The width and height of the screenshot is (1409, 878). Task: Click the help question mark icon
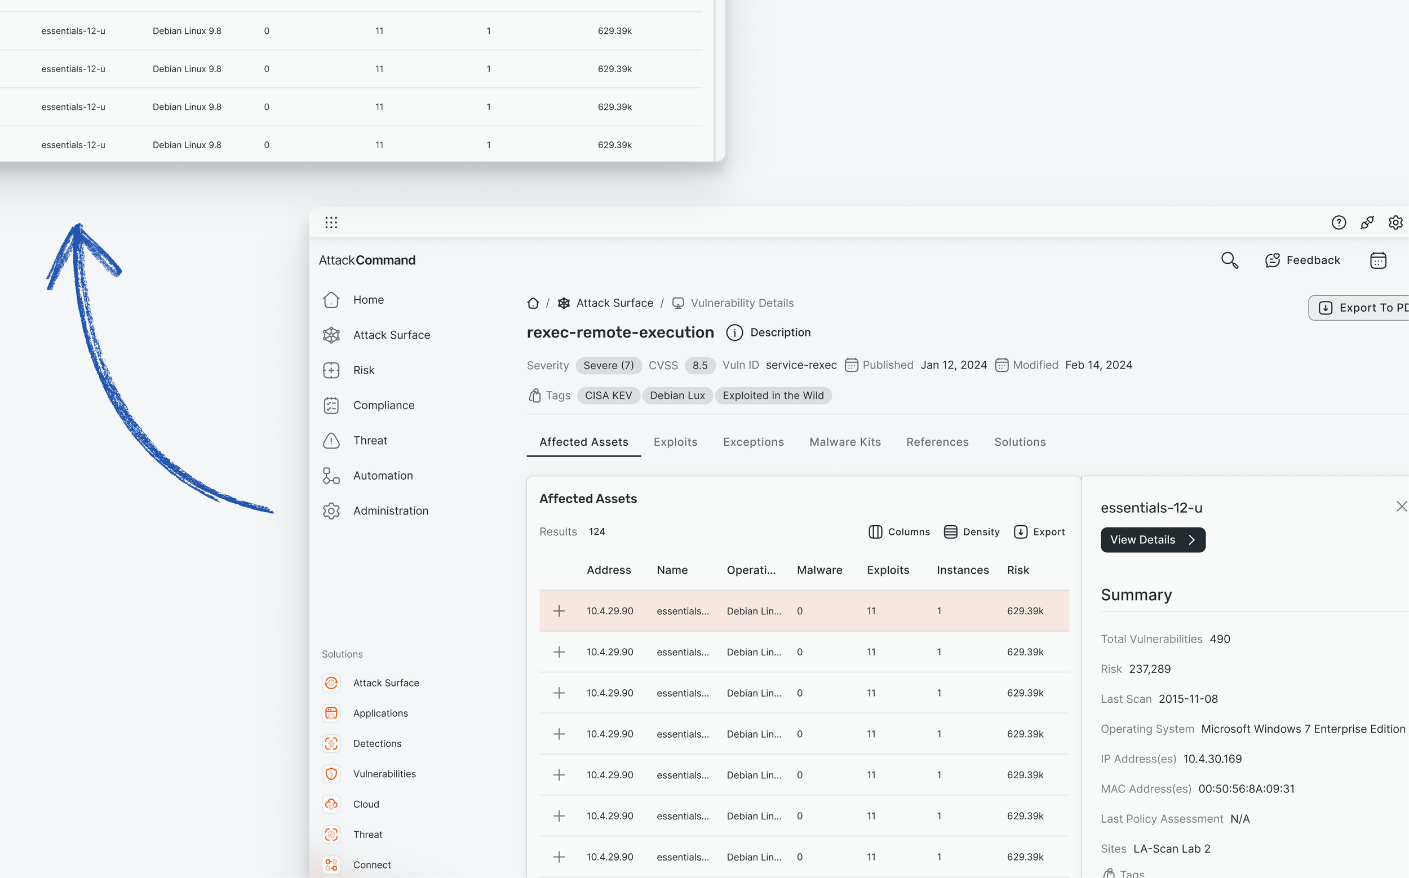(1338, 223)
